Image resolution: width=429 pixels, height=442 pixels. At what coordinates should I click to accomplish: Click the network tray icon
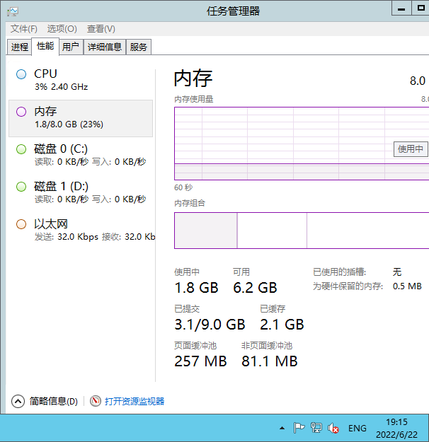coord(316,428)
